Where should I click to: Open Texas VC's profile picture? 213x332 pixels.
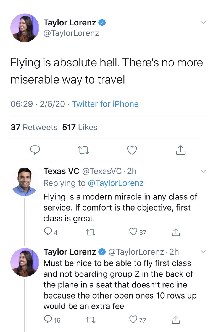[x=25, y=181]
